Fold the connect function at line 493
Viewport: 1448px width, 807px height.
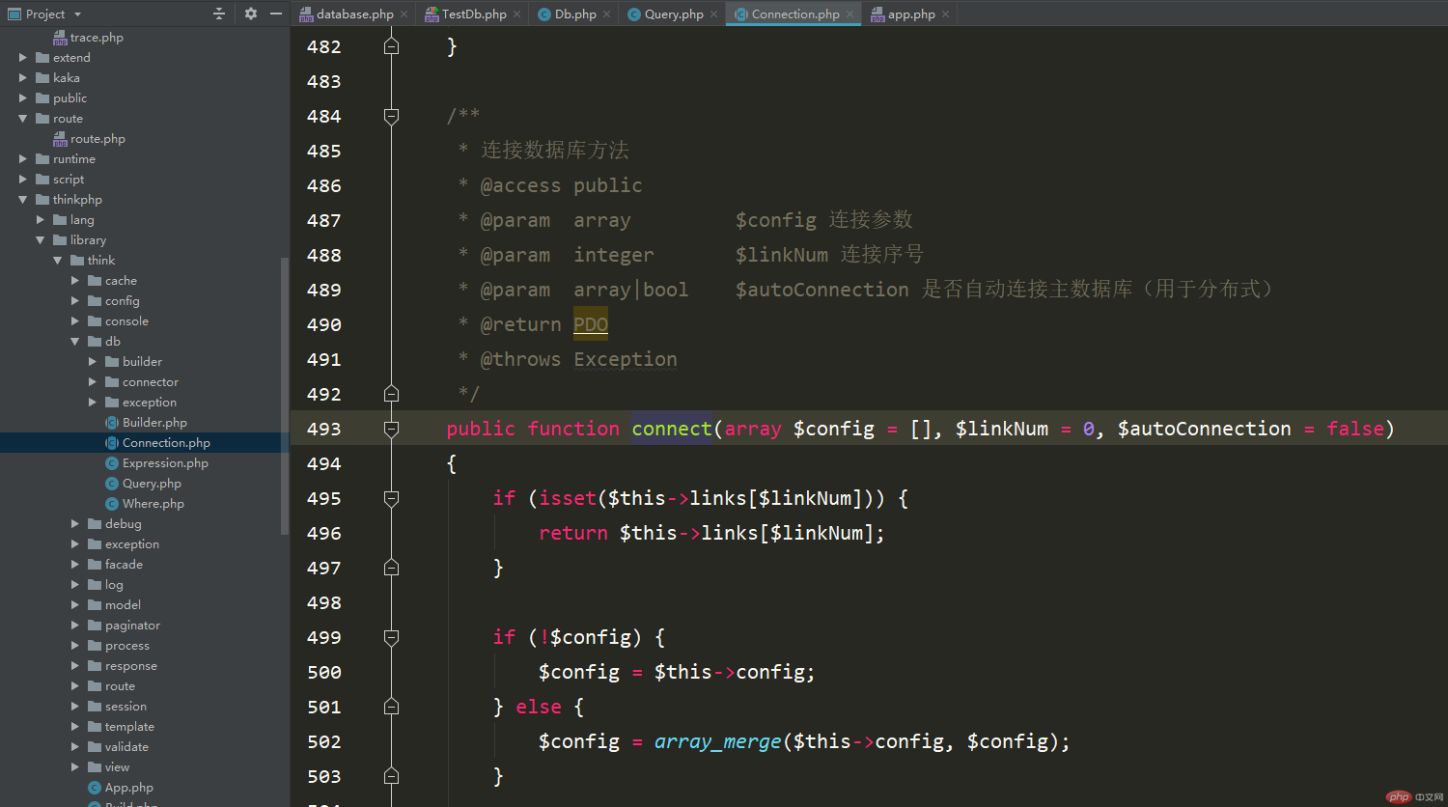pos(391,429)
